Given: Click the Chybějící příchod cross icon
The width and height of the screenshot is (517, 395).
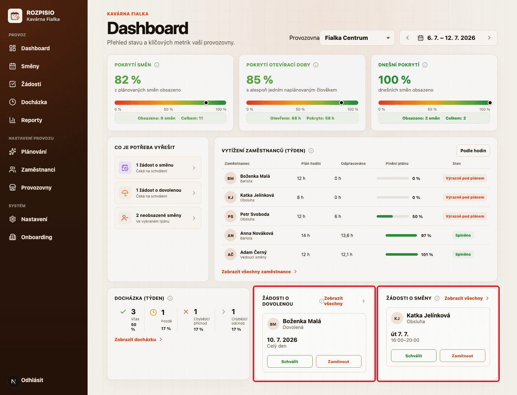Looking at the screenshot, I should point(186,312).
